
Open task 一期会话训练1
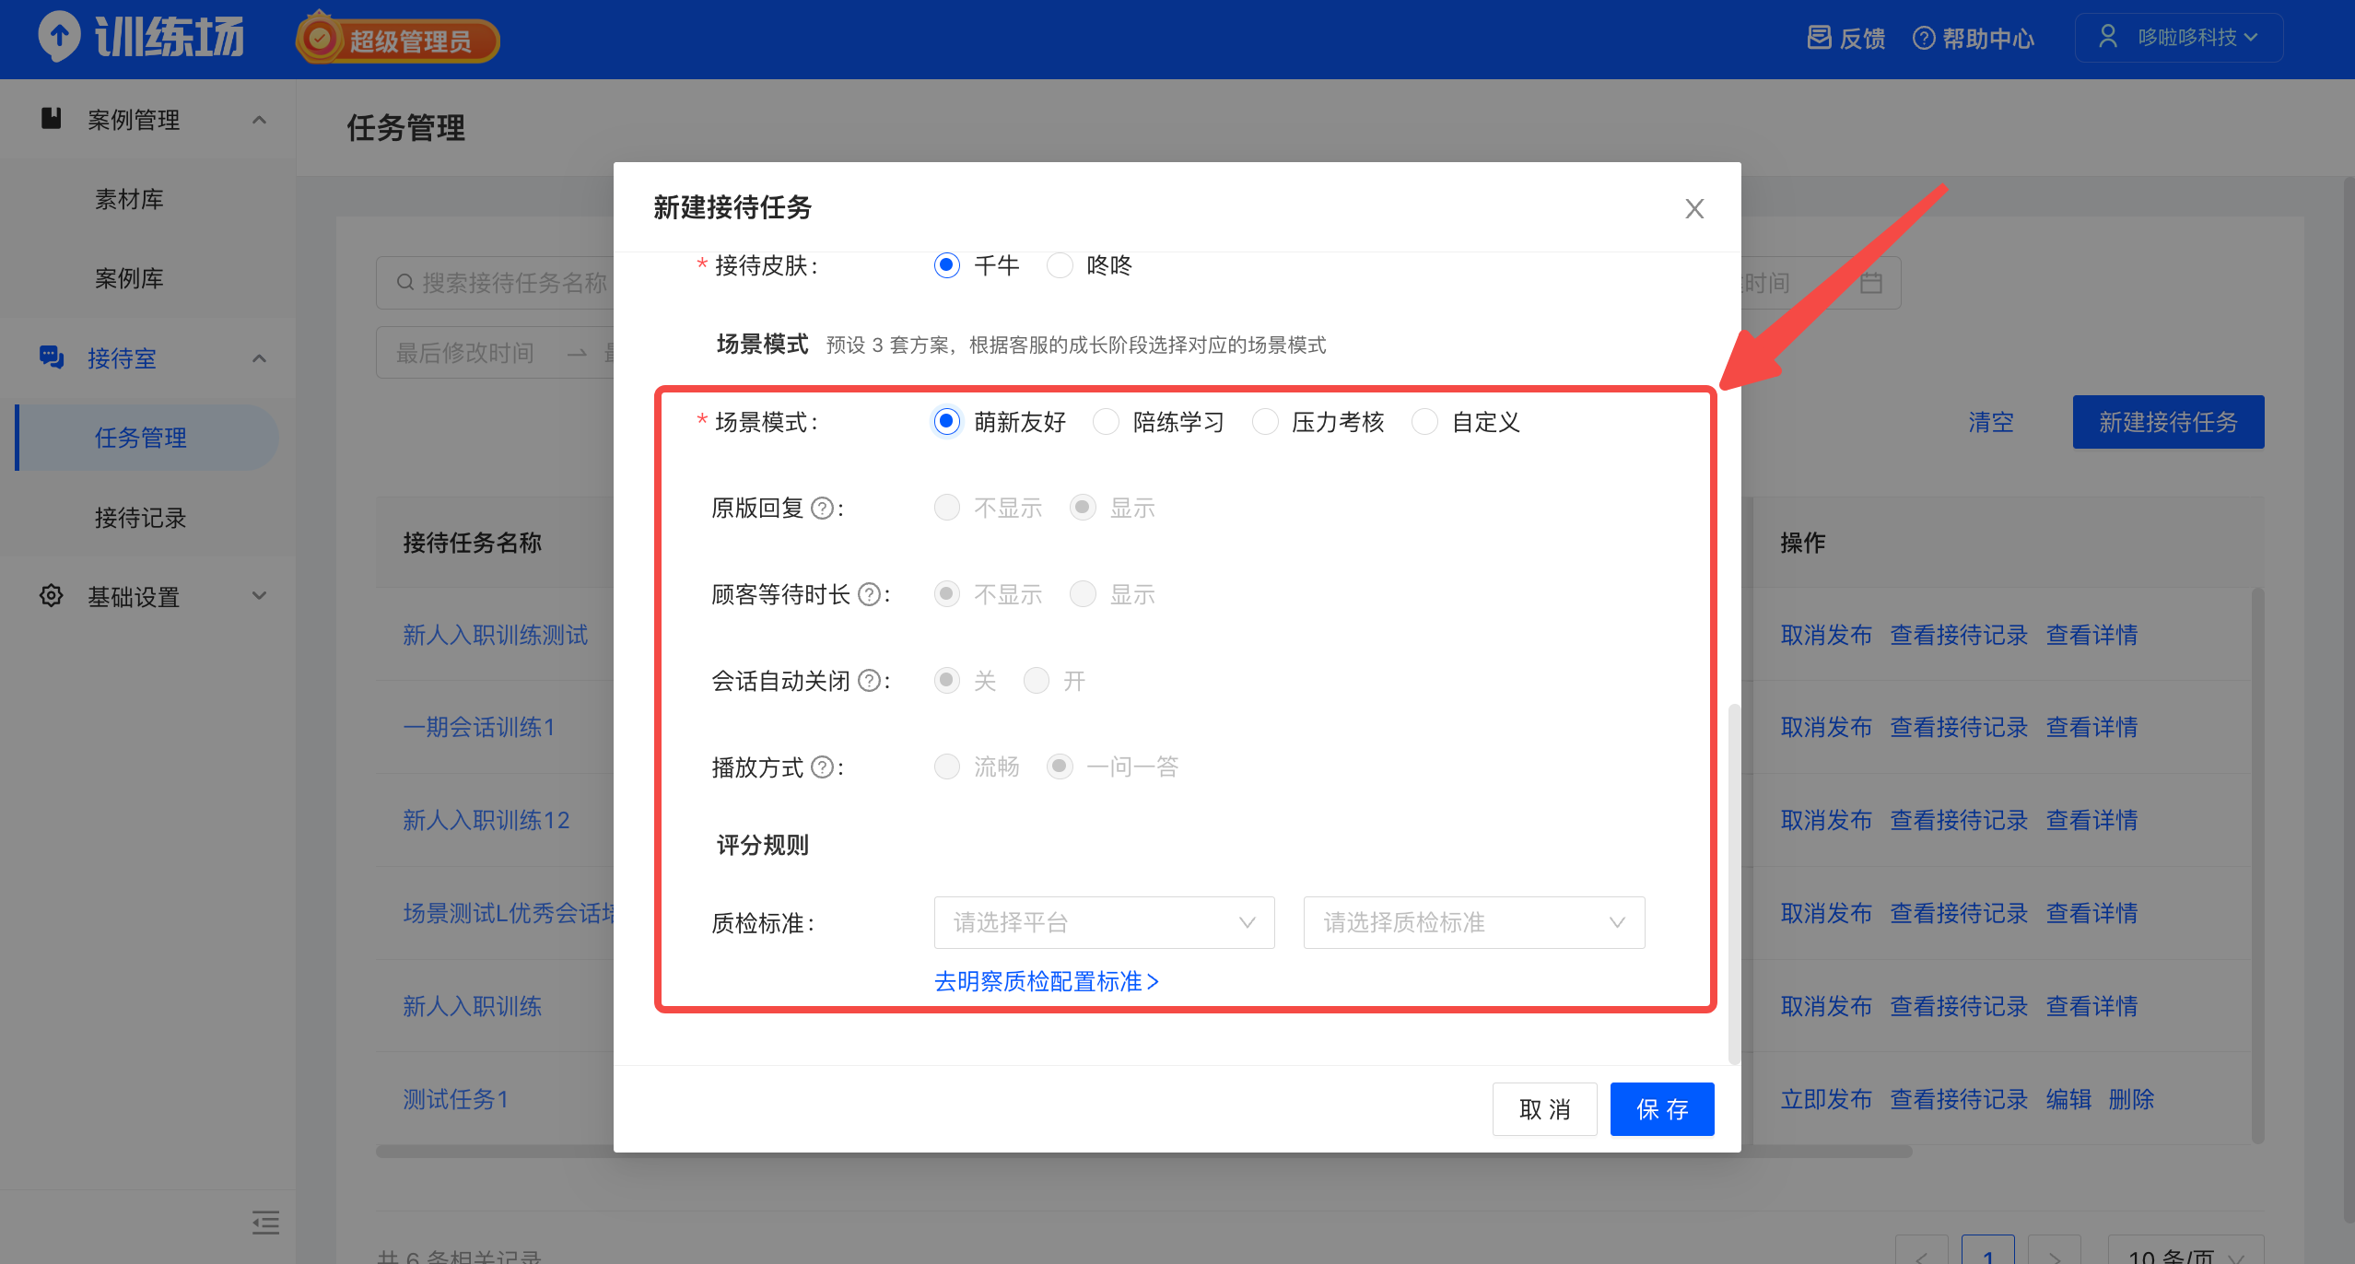pos(478,727)
